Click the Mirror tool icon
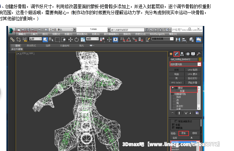Image resolution: width=234 pixels, height=151 pixels. 178,40
